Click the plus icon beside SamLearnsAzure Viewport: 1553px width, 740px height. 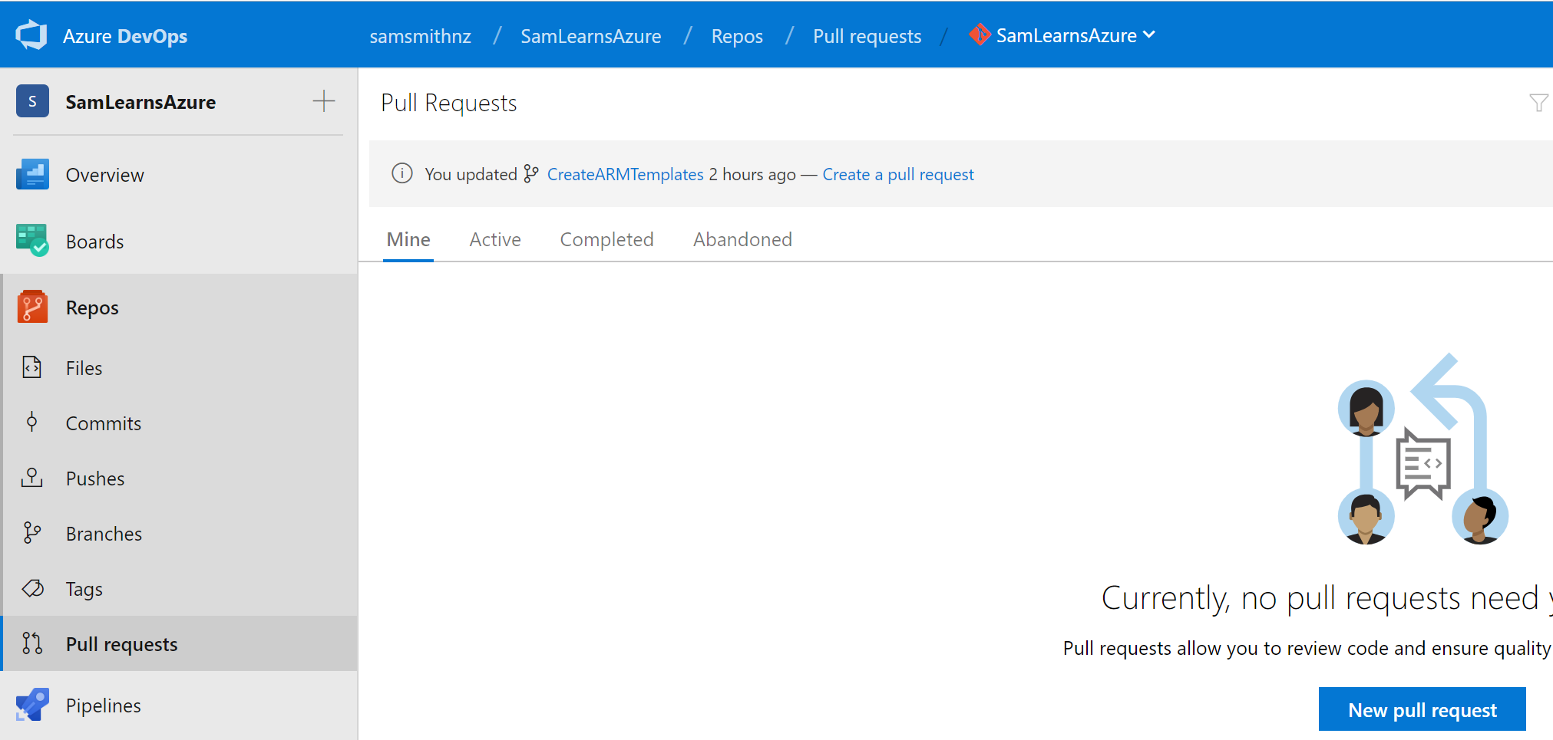click(324, 101)
